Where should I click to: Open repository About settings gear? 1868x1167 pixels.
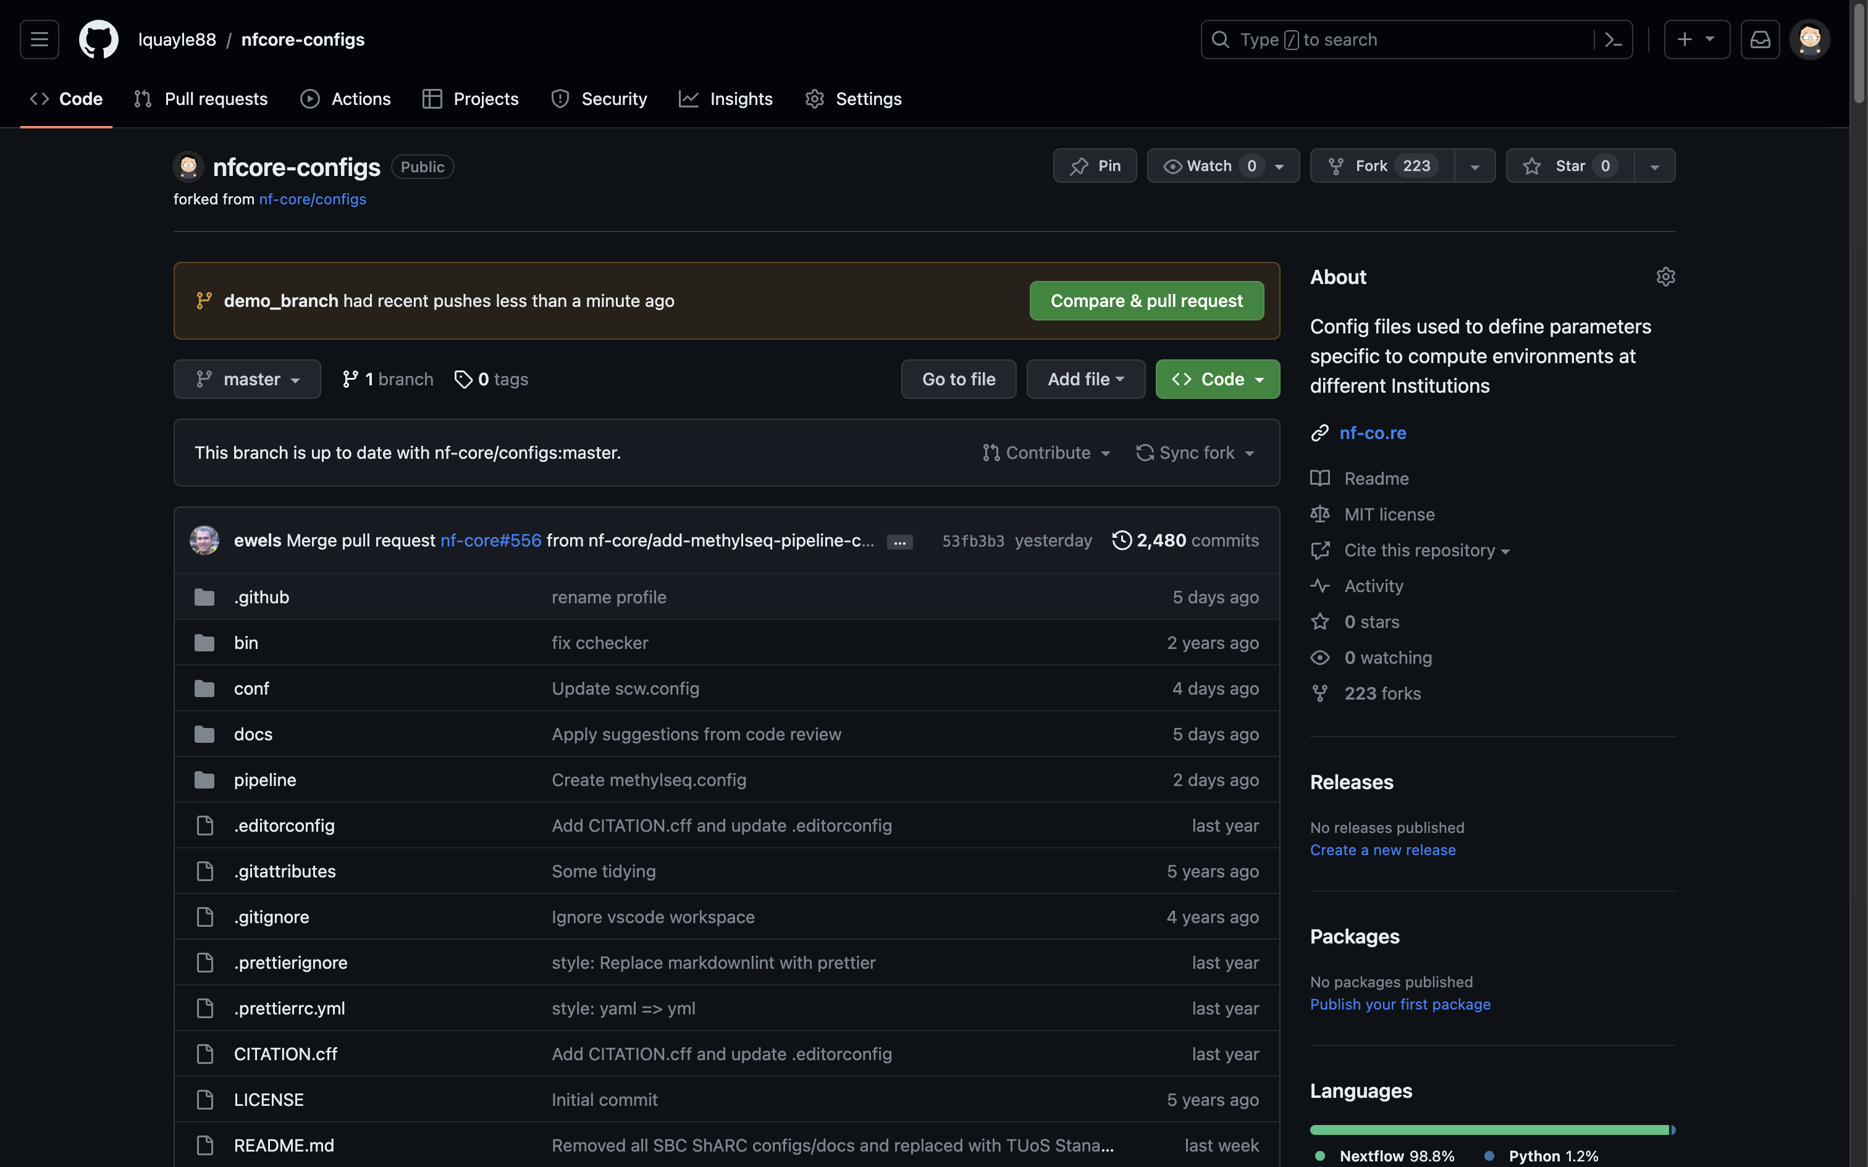point(1666,277)
